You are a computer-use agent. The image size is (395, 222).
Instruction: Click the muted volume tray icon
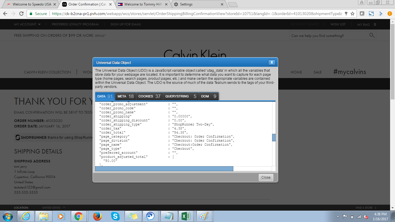366,217
